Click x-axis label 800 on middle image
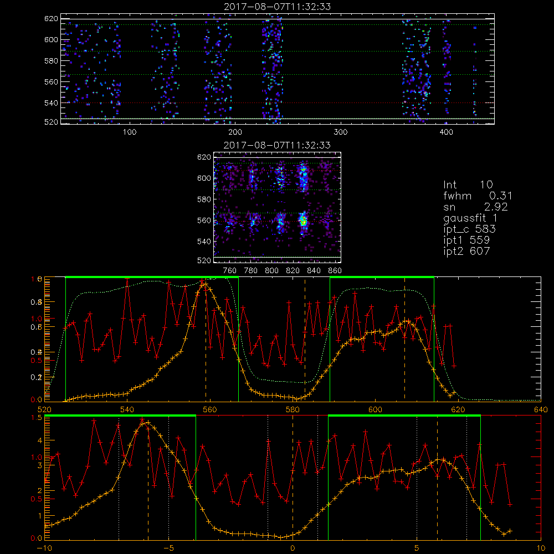This screenshot has height=554, width=554. tap(271, 271)
